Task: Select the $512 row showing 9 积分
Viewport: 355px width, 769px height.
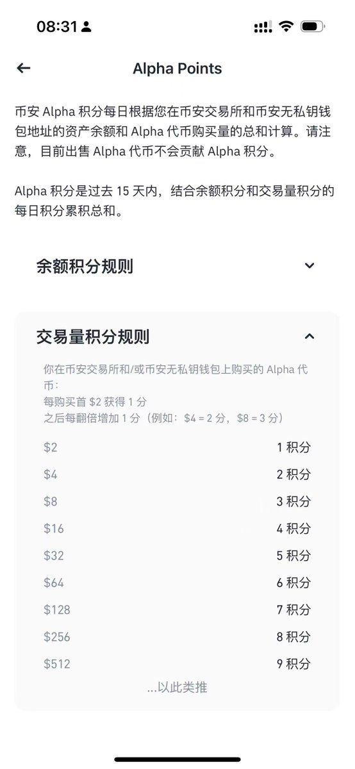Action: (x=177, y=664)
